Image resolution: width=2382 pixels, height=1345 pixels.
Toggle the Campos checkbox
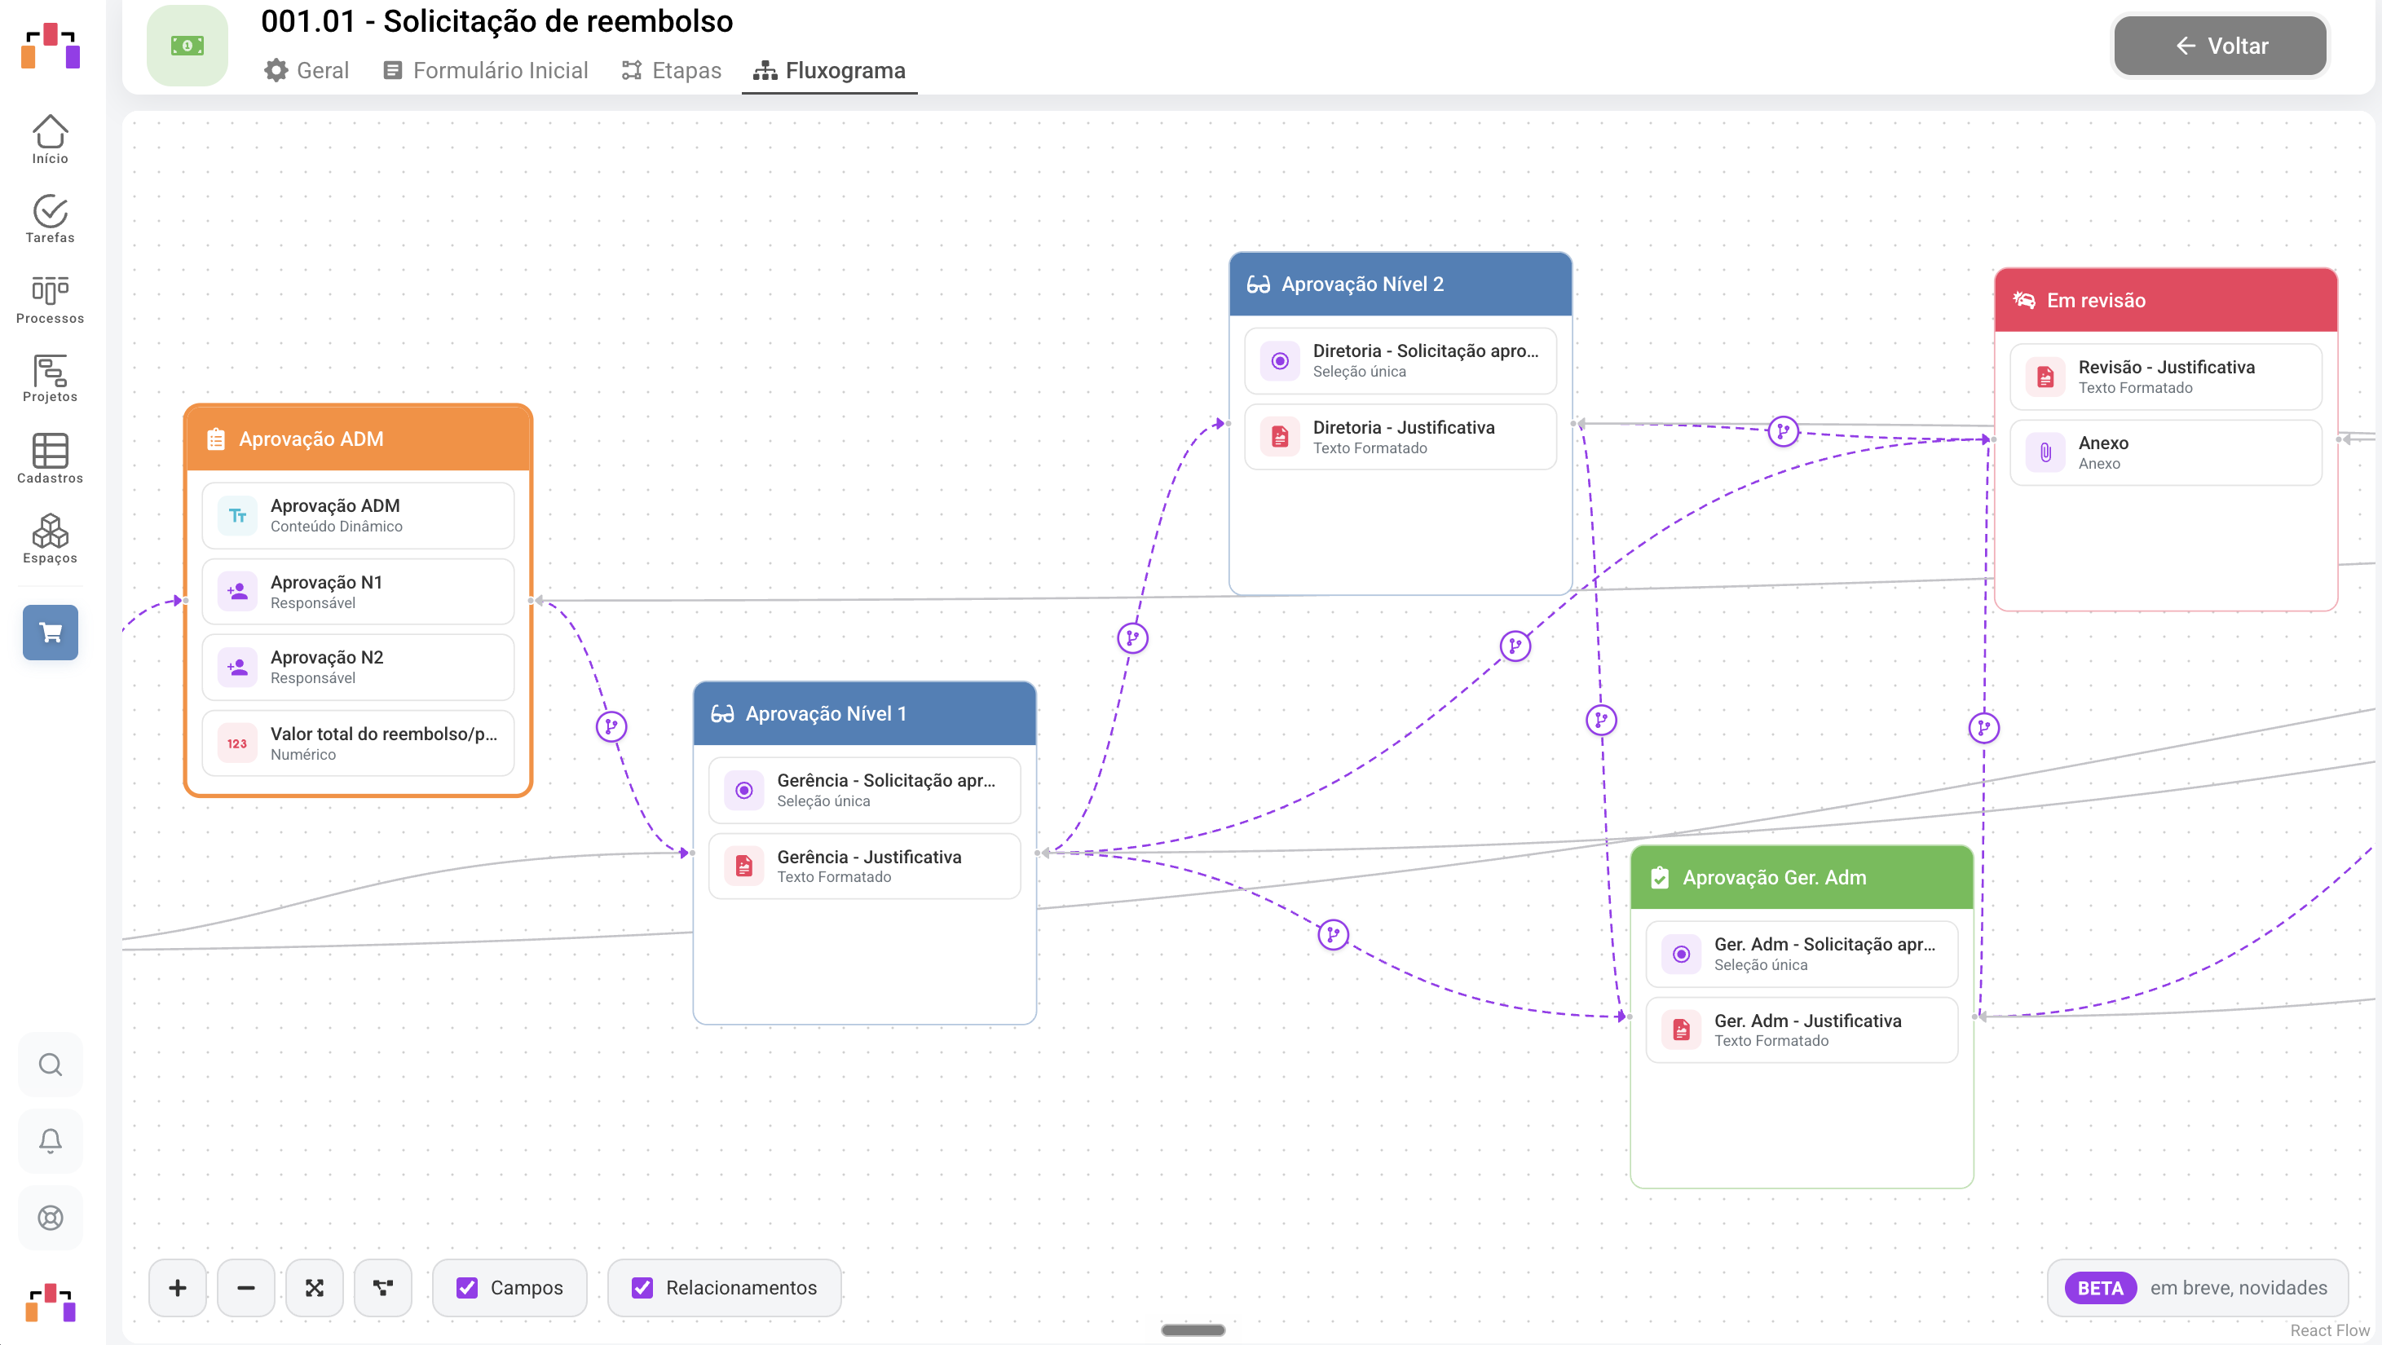(x=467, y=1288)
